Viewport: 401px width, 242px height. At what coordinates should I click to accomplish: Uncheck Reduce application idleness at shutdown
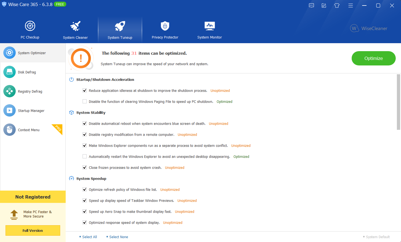tap(85, 90)
